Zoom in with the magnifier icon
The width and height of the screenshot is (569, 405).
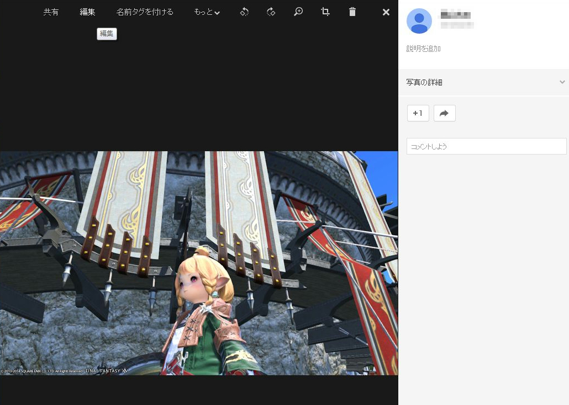point(298,12)
